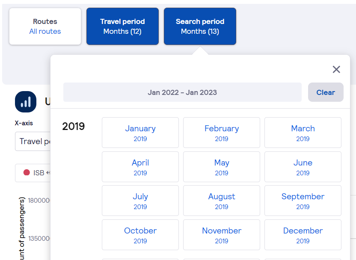Select March 2019
The width and height of the screenshot is (356, 260).
(x=303, y=133)
